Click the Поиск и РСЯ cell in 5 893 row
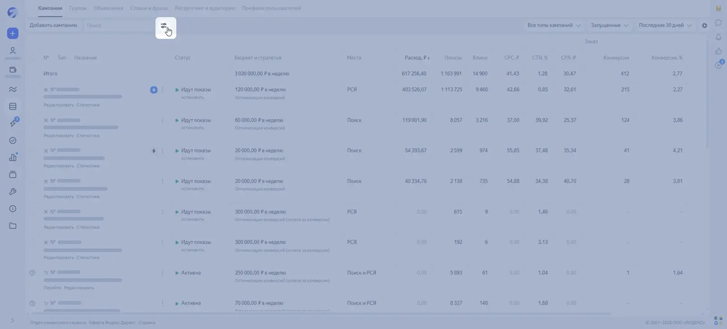The width and height of the screenshot is (727, 329). coord(362,273)
